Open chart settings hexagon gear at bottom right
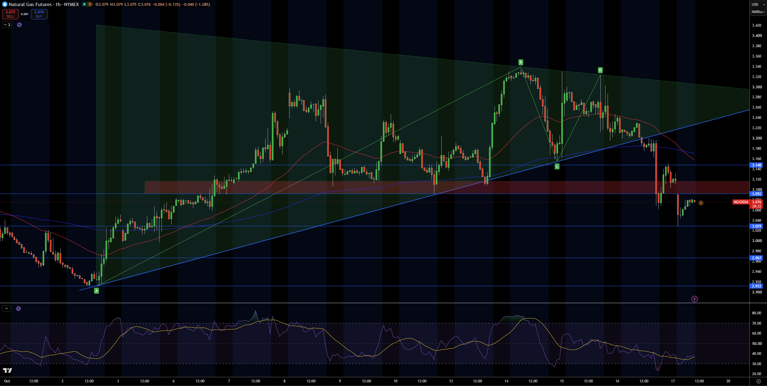767x386 pixels. 758,381
